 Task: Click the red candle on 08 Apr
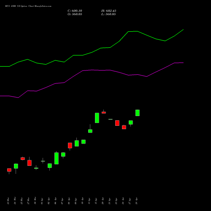pos(70,146)
